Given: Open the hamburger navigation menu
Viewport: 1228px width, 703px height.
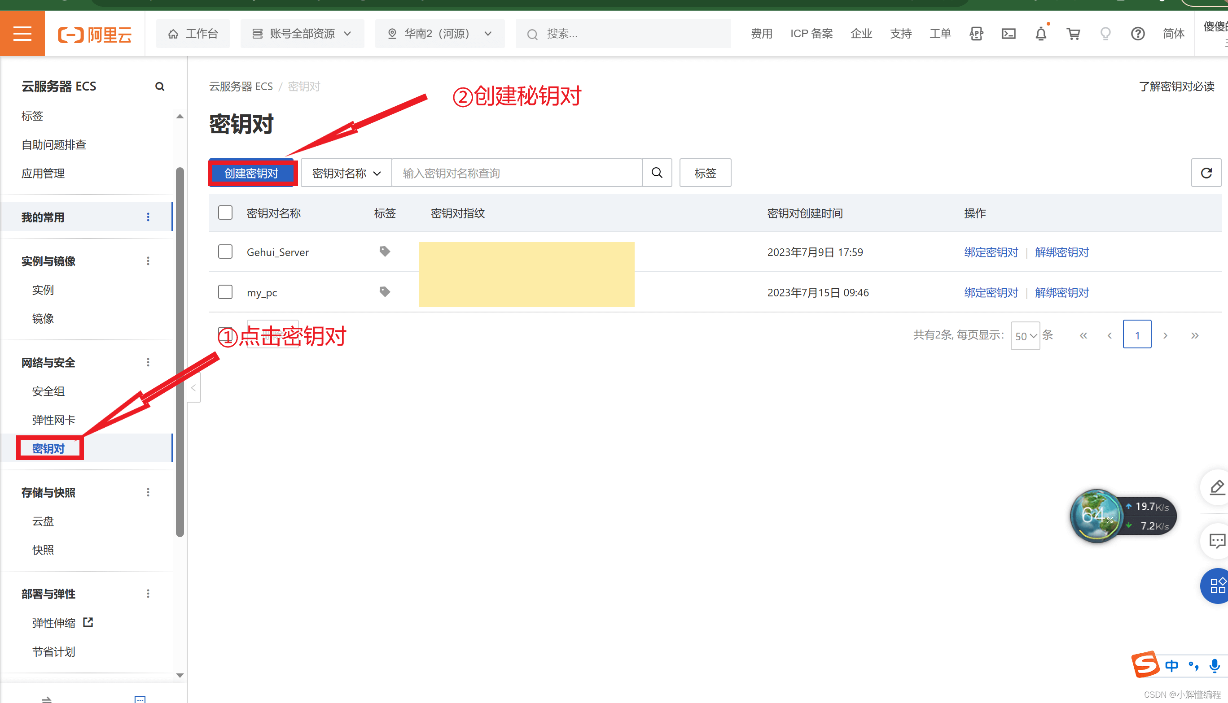Looking at the screenshot, I should coord(22,34).
